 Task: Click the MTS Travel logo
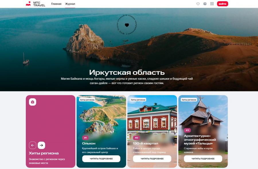tap(36, 4)
